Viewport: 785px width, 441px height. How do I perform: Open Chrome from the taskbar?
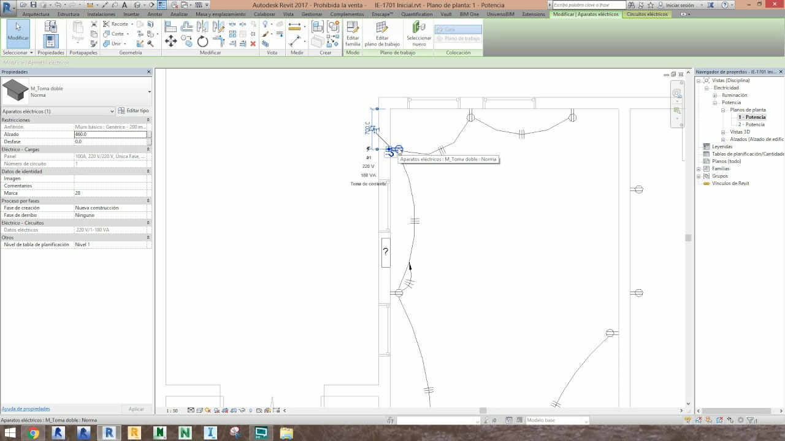coord(33,433)
